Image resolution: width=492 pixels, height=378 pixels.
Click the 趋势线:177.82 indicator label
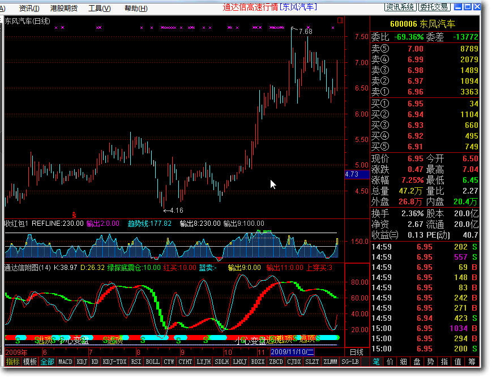[x=149, y=224]
